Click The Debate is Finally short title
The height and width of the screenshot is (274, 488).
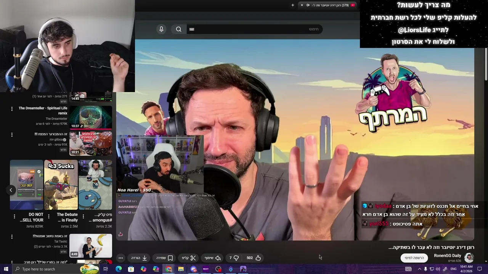67,217
